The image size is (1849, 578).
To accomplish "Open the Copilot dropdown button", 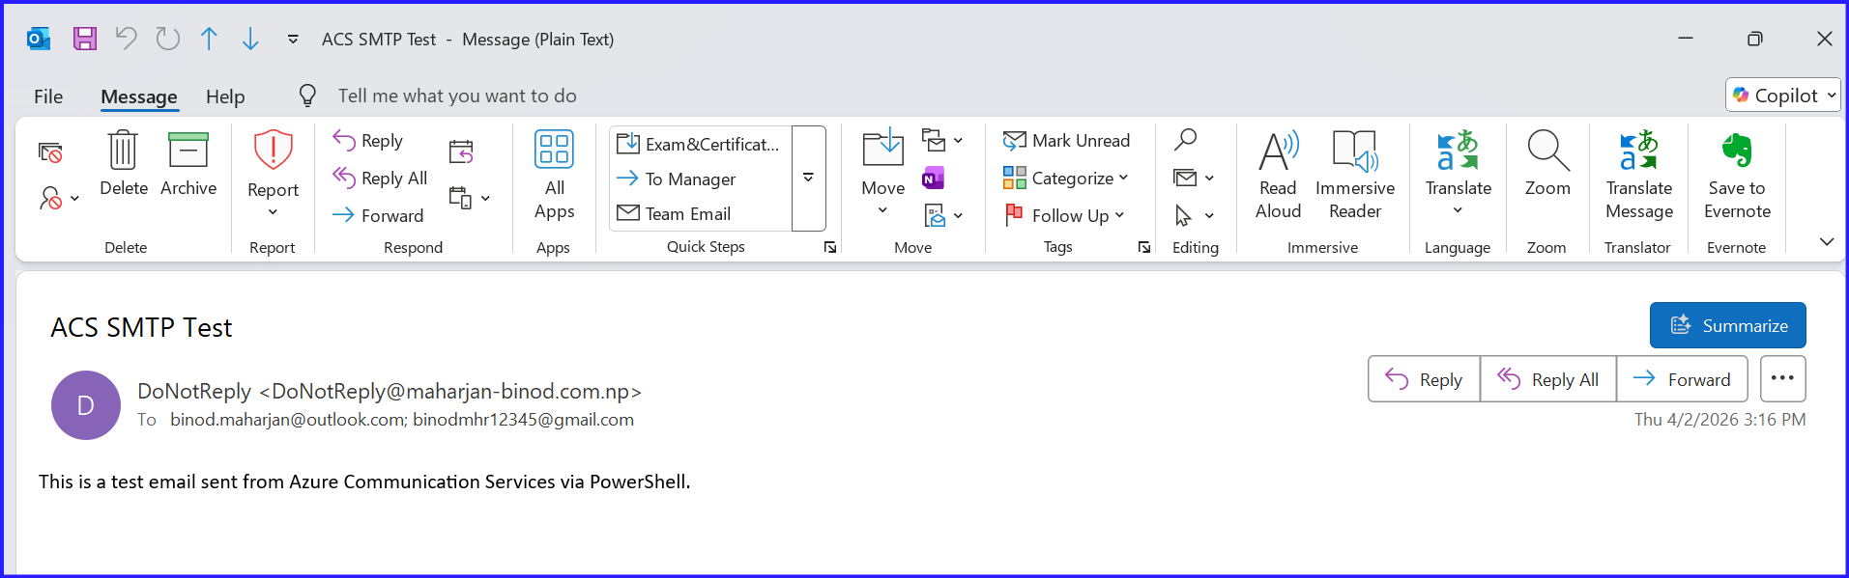I will point(1783,95).
